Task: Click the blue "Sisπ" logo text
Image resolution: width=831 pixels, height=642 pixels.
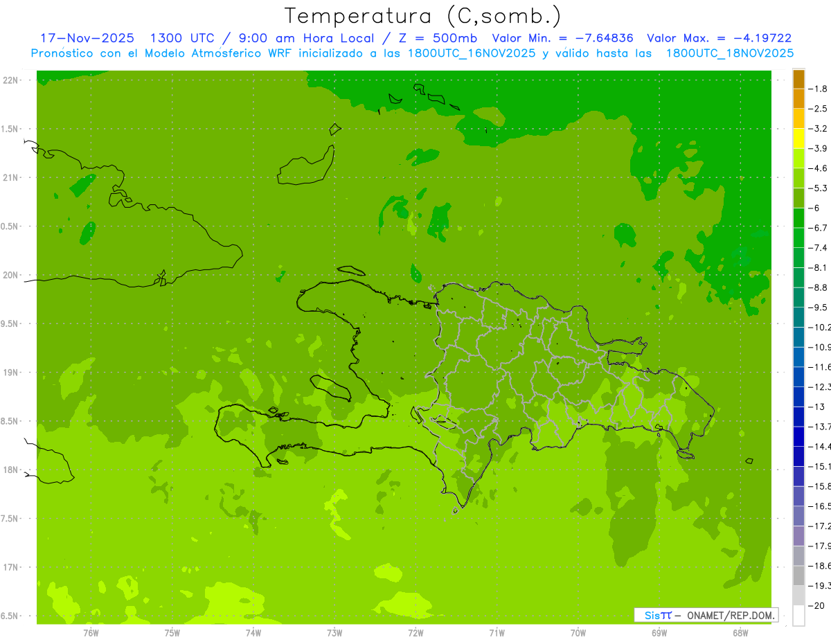Action: click(x=657, y=615)
